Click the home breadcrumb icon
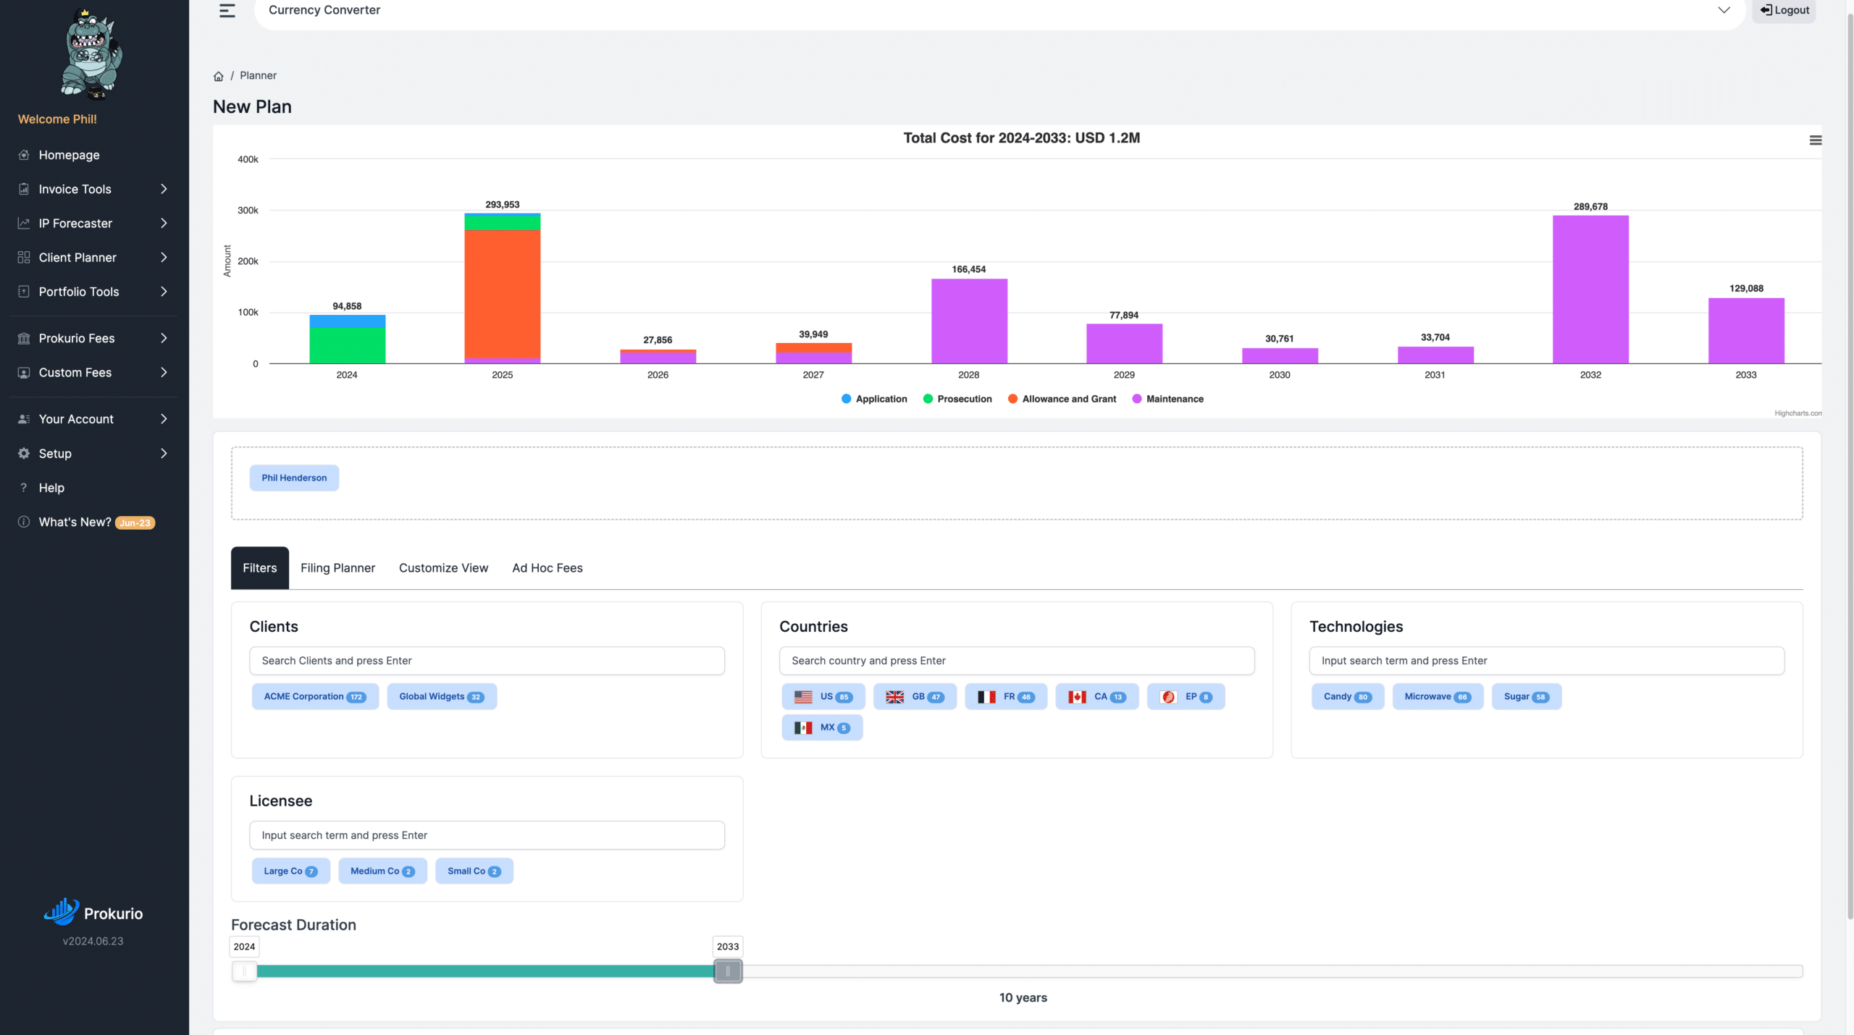The width and height of the screenshot is (1854, 1035). [x=218, y=76]
